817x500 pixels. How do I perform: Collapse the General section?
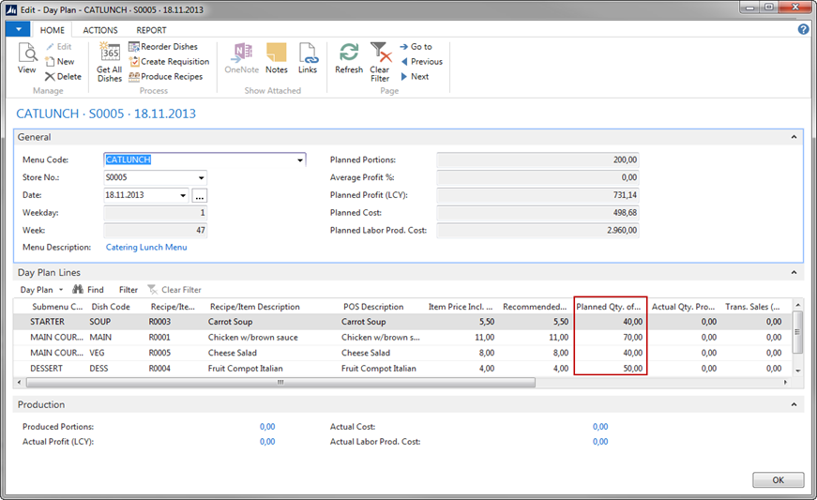(795, 138)
